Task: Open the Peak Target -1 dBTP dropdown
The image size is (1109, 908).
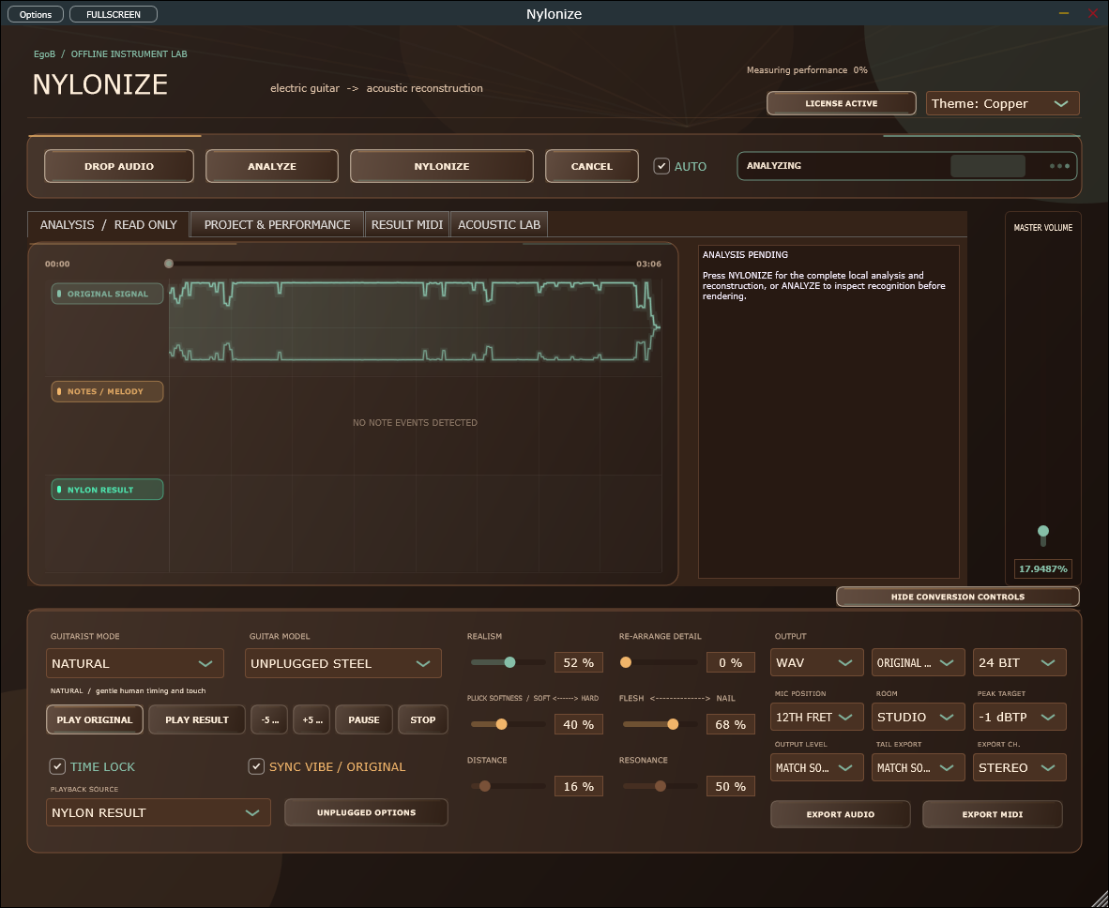Action: click(1019, 717)
